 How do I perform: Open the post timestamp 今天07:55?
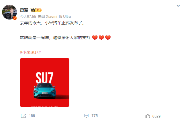[28, 17]
